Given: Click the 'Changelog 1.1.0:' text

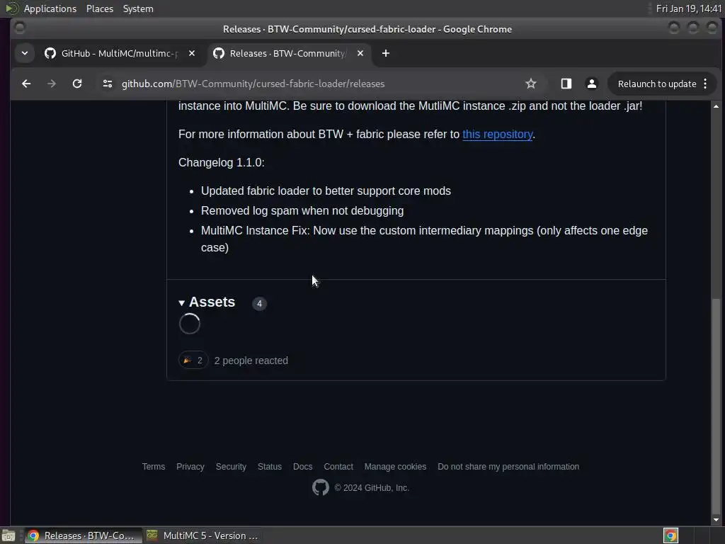Looking at the screenshot, I should (x=222, y=162).
